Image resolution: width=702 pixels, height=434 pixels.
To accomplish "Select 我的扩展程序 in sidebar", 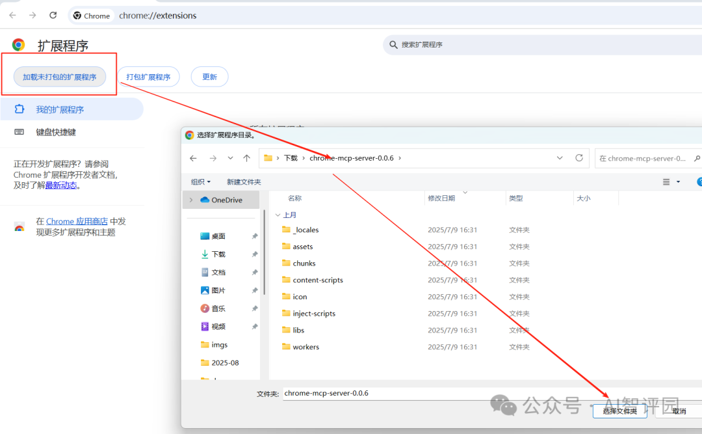I will 71,109.
